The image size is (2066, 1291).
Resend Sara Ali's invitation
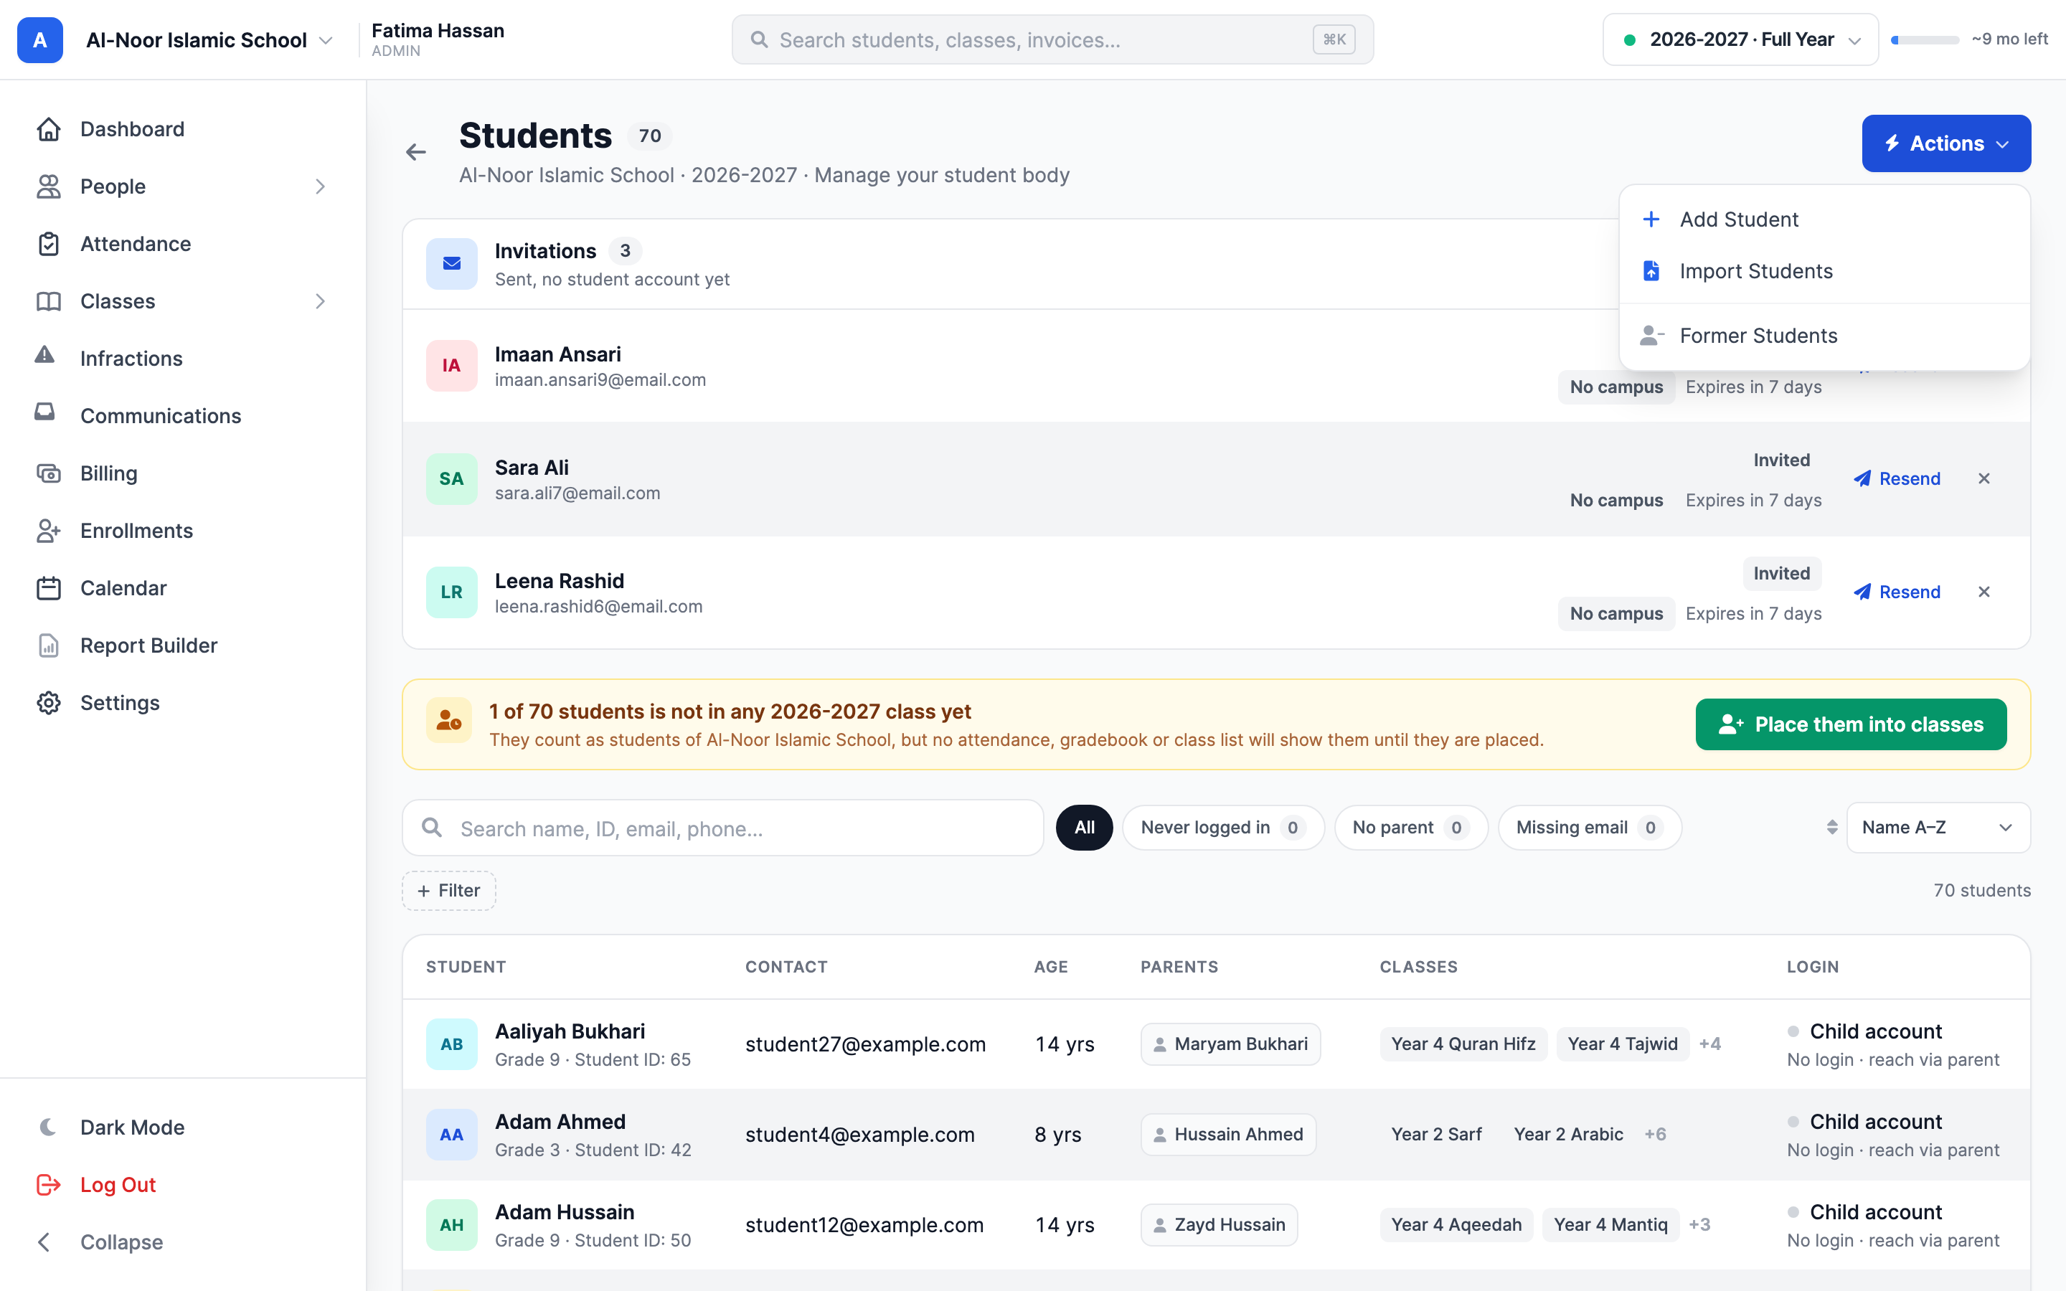tap(1897, 478)
